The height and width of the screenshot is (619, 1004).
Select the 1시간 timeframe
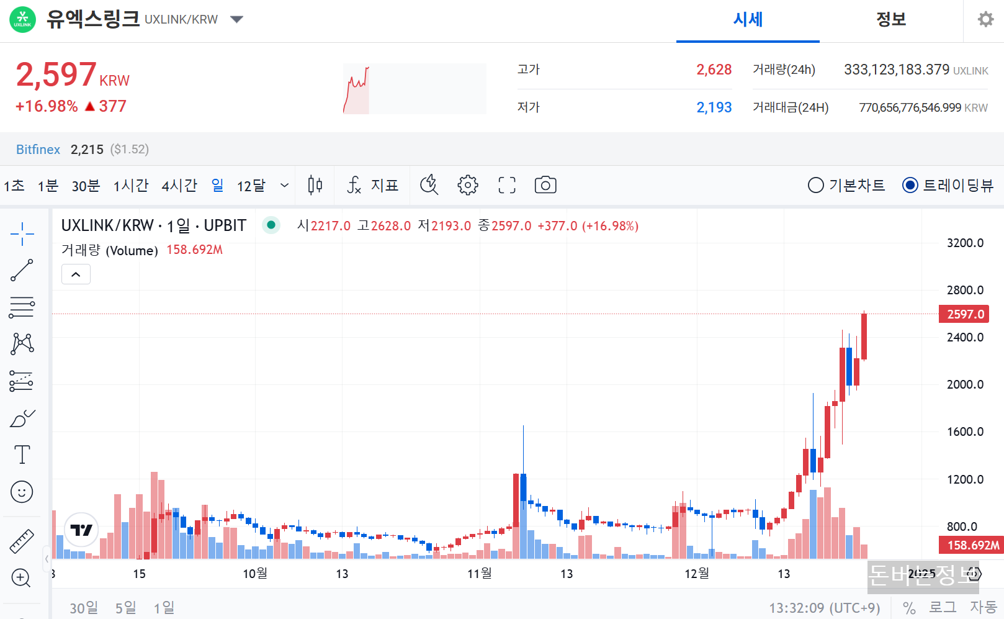coord(131,185)
